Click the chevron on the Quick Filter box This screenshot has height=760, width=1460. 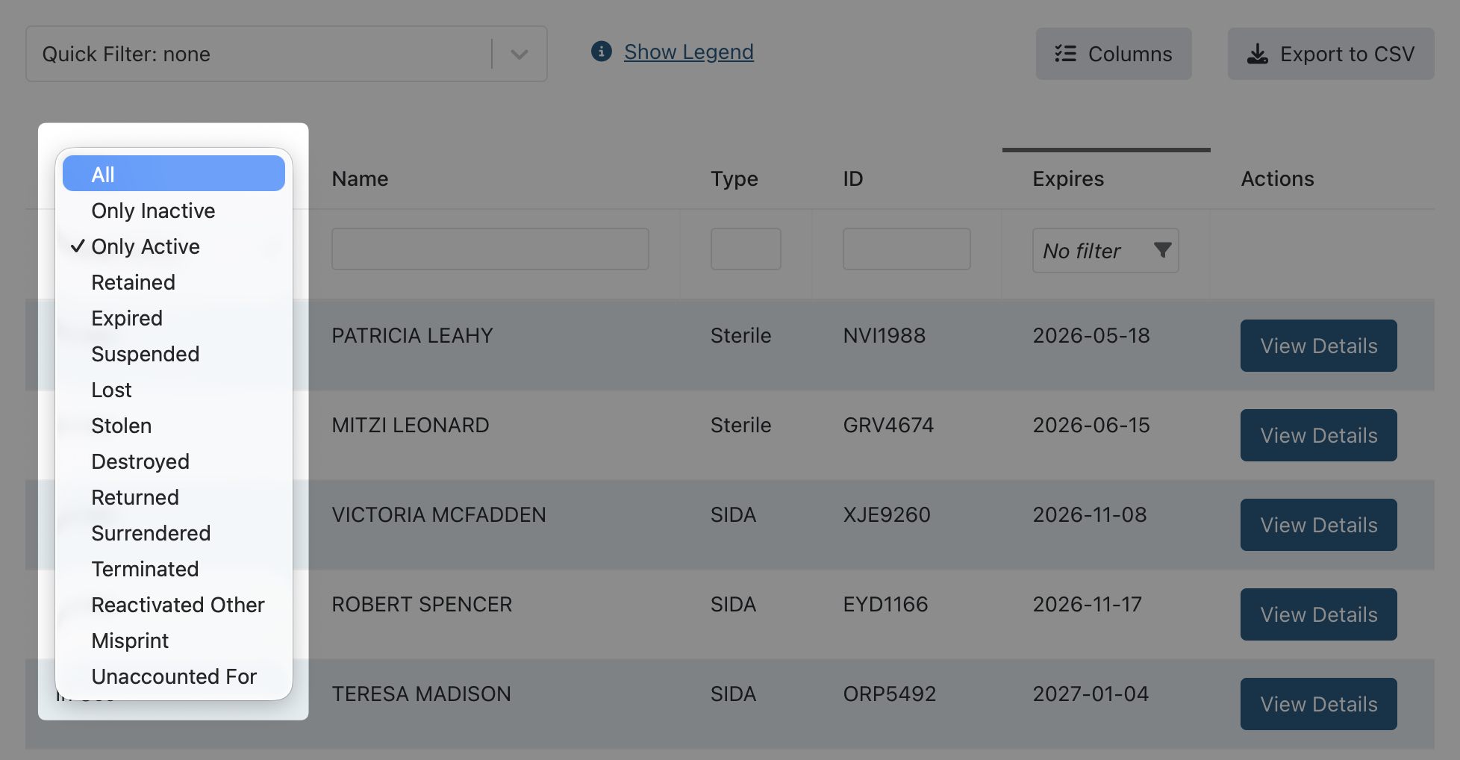pyautogui.click(x=519, y=54)
